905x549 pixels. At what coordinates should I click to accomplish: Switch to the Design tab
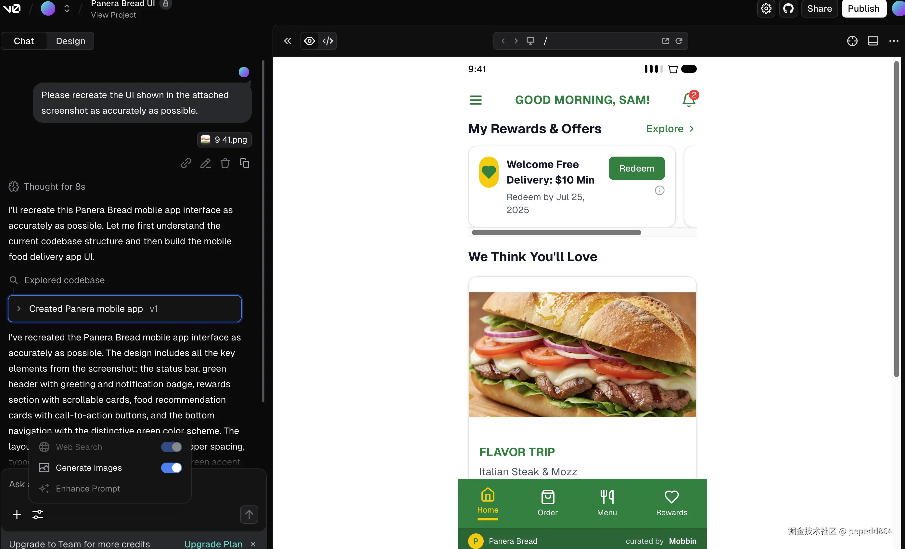(x=70, y=41)
